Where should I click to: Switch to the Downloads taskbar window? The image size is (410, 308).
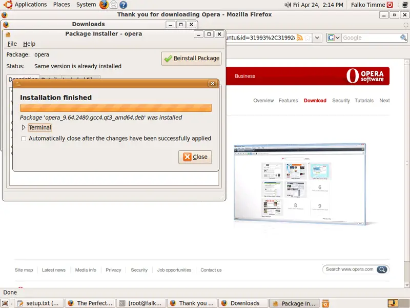tap(243, 303)
